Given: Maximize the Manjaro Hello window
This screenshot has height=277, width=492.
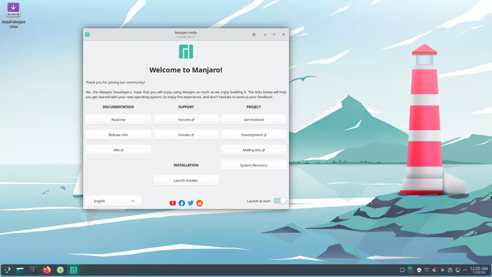Looking at the screenshot, I should click(x=274, y=35).
